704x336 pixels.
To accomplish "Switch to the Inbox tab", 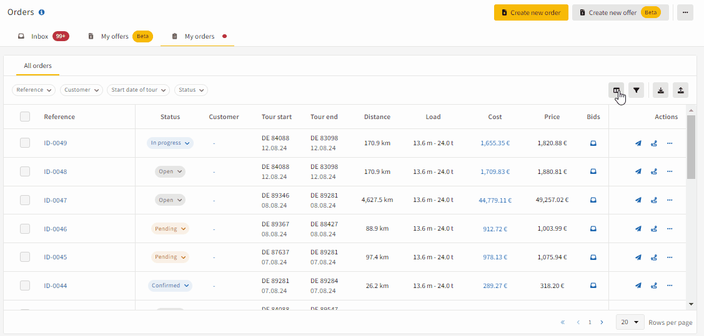I will coord(44,36).
